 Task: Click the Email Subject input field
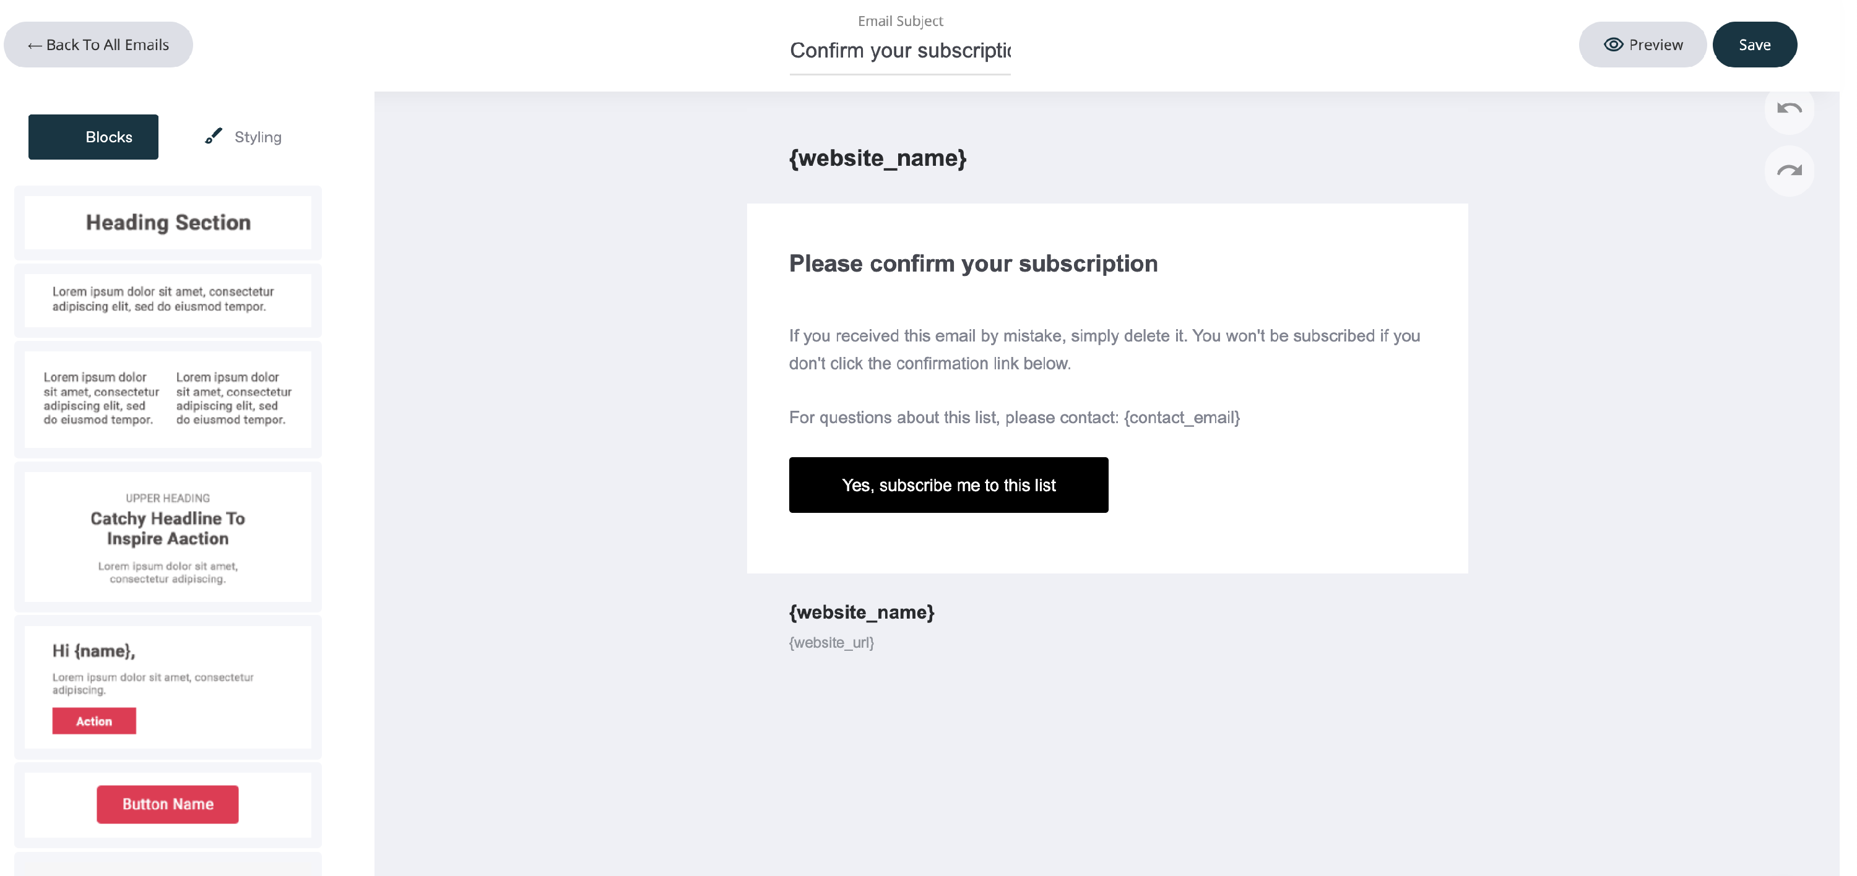(x=899, y=51)
